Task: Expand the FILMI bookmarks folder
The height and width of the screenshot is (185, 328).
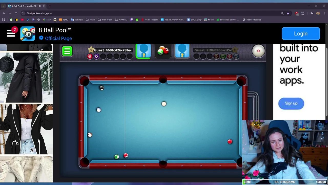Action: click(x=90, y=20)
